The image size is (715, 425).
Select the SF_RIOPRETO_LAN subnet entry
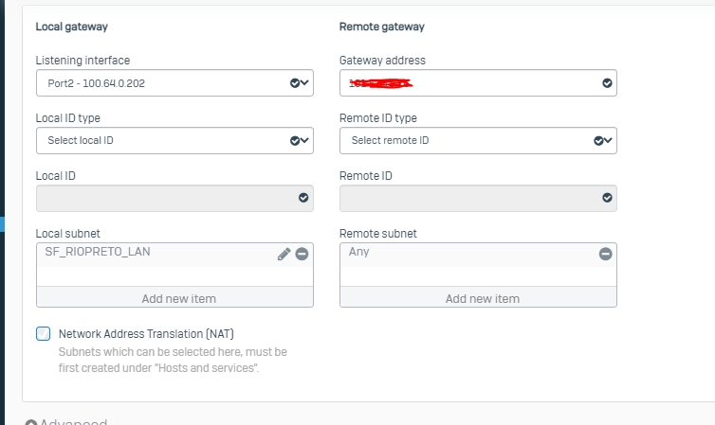tap(98, 252)
